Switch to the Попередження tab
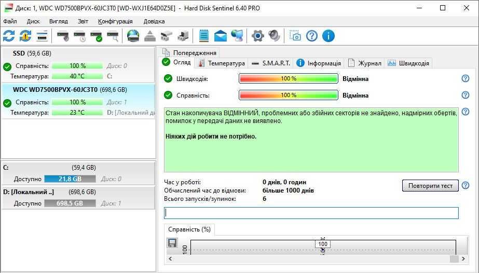 (189, 53)
